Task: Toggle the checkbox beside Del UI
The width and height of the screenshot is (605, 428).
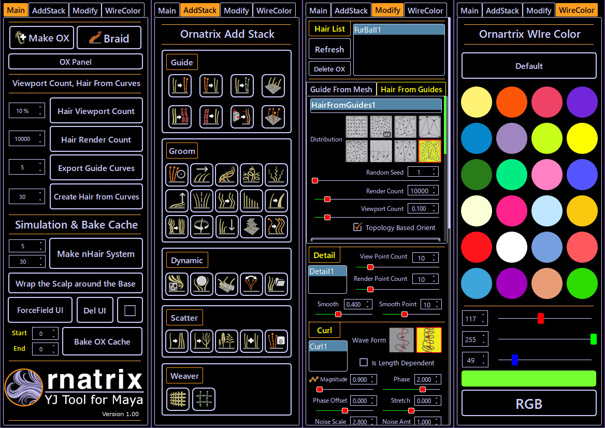Action: click(x=129, y=310)
